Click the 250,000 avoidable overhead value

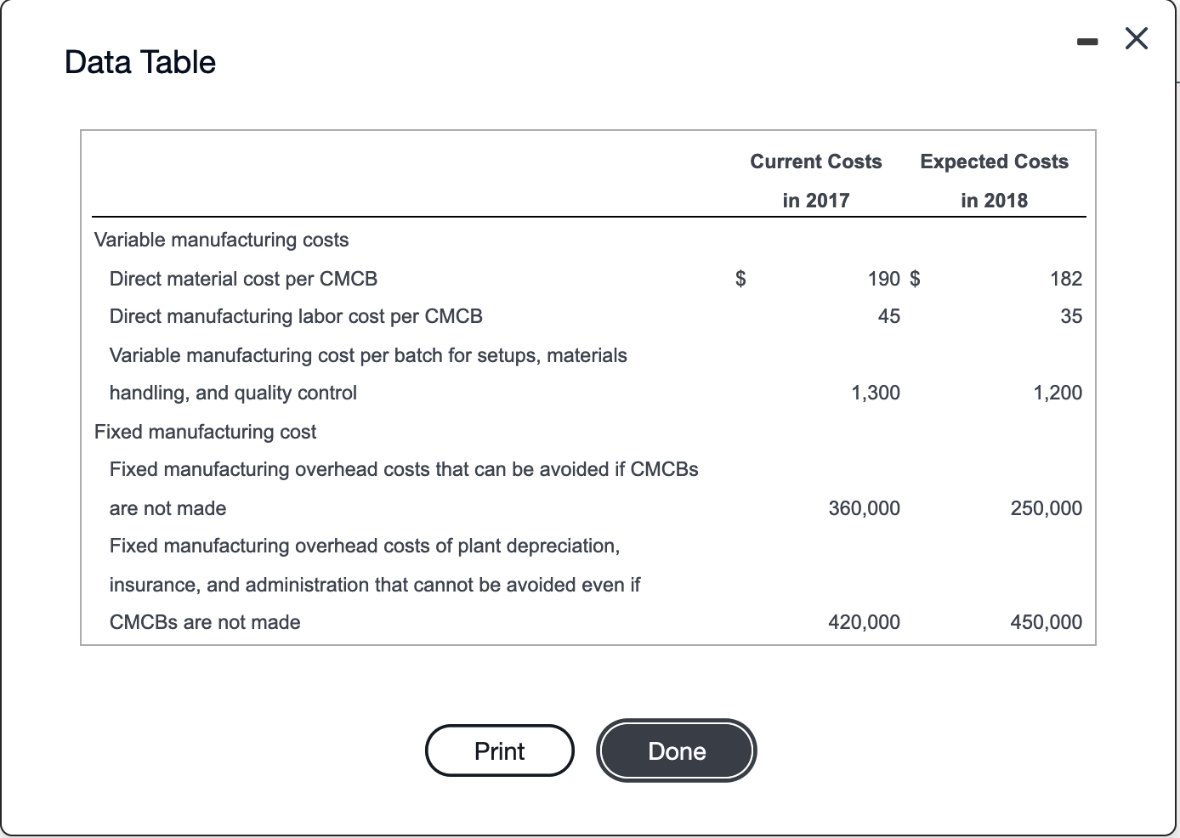[x=1046, y=508]
